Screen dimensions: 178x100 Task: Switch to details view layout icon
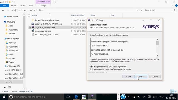172,92
